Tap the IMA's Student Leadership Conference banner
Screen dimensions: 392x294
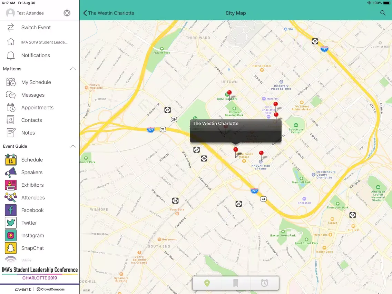pyautogui.click(x=40, y=273)
